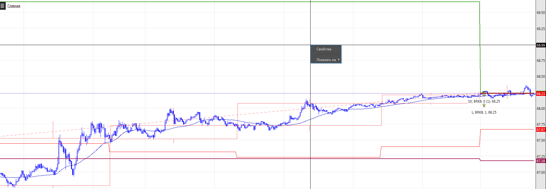Viewport: 546px width, 189px height.
Task: Click the 68.99 crosshair price label
Action: point(541,45)
